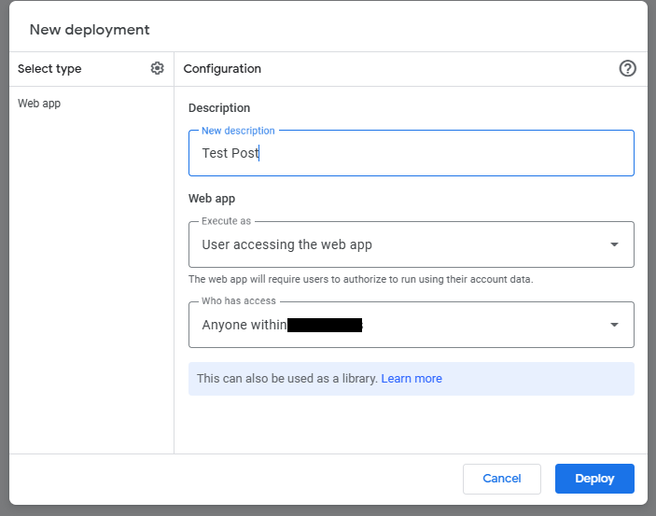Click 'This can also be used as a library' text
The image size is (656, 516).
pos(287,378)
